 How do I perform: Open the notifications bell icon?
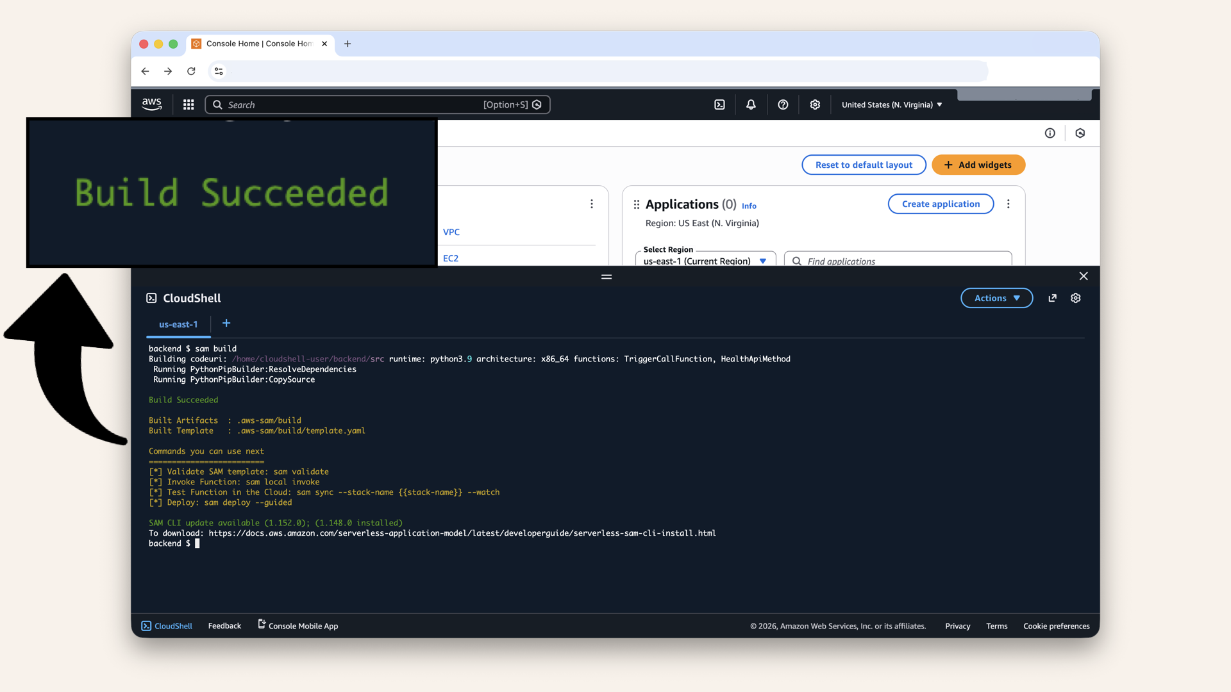coord(751,104)
